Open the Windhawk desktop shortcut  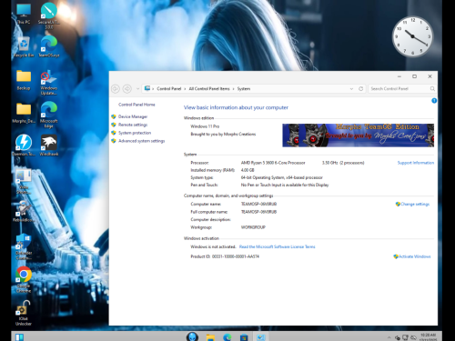click(49, 145)
